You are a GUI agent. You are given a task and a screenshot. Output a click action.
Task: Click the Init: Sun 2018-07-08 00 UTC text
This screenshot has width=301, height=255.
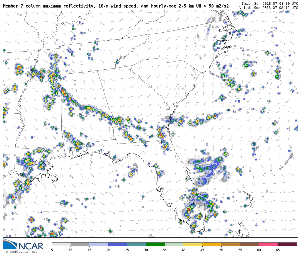tap(270, 4)
